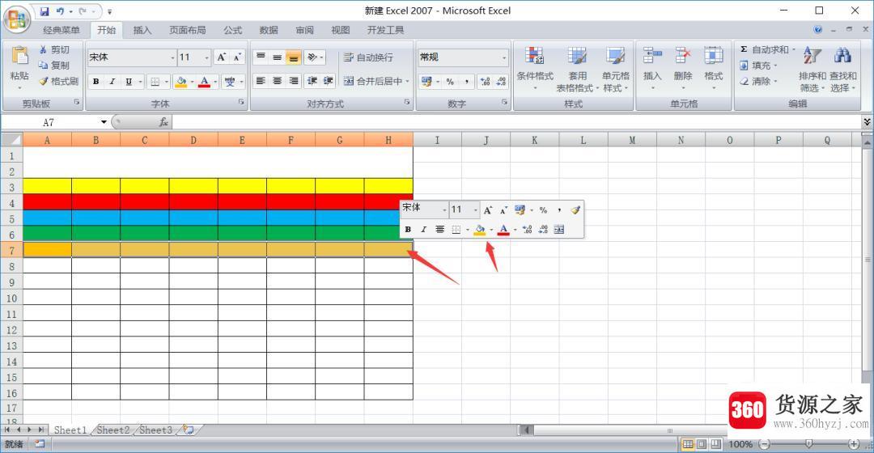
Task: Click the zoom slider handle
Action: pyautogui.click(x=808, y=444)
